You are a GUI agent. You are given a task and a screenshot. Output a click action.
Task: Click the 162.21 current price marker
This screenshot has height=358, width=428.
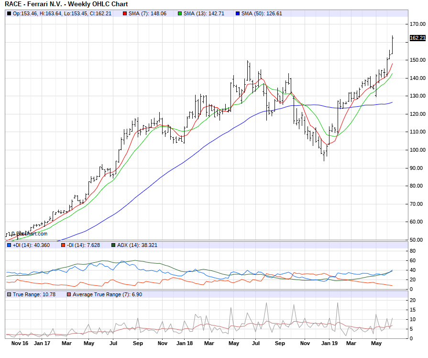point(417,38)
